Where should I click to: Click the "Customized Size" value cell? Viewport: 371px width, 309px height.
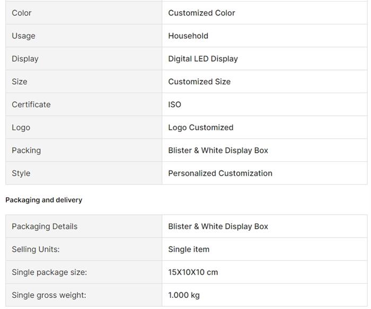click(x=199, y=81)
